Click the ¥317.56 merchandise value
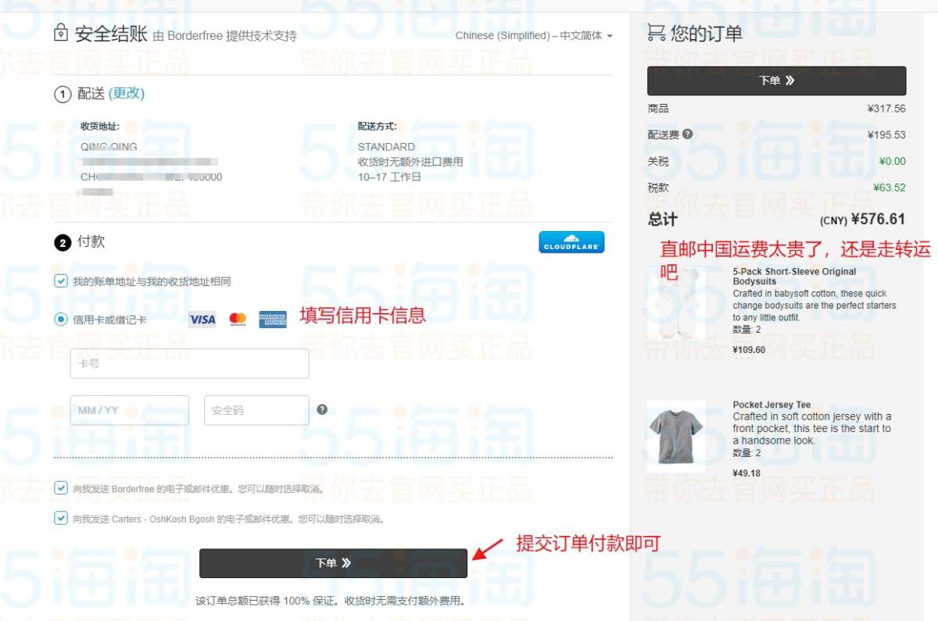The width and height of the screenshot is (938, 621). (886, 109)
